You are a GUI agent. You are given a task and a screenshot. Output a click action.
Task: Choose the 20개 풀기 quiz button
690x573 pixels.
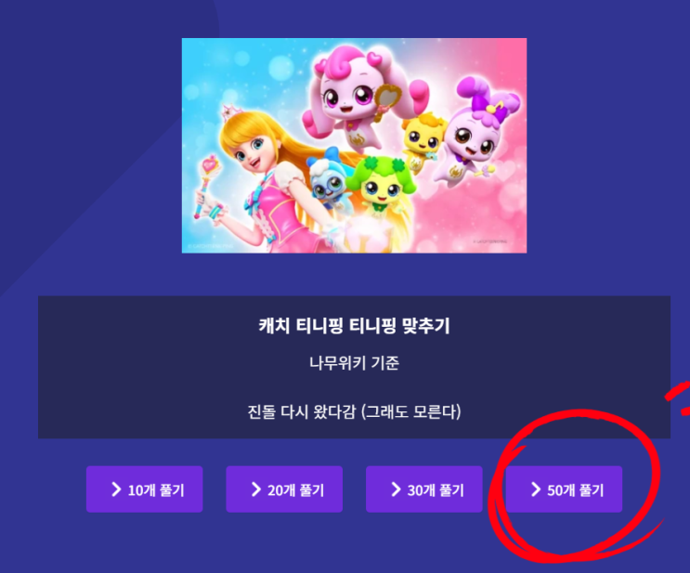pos(284,488)
